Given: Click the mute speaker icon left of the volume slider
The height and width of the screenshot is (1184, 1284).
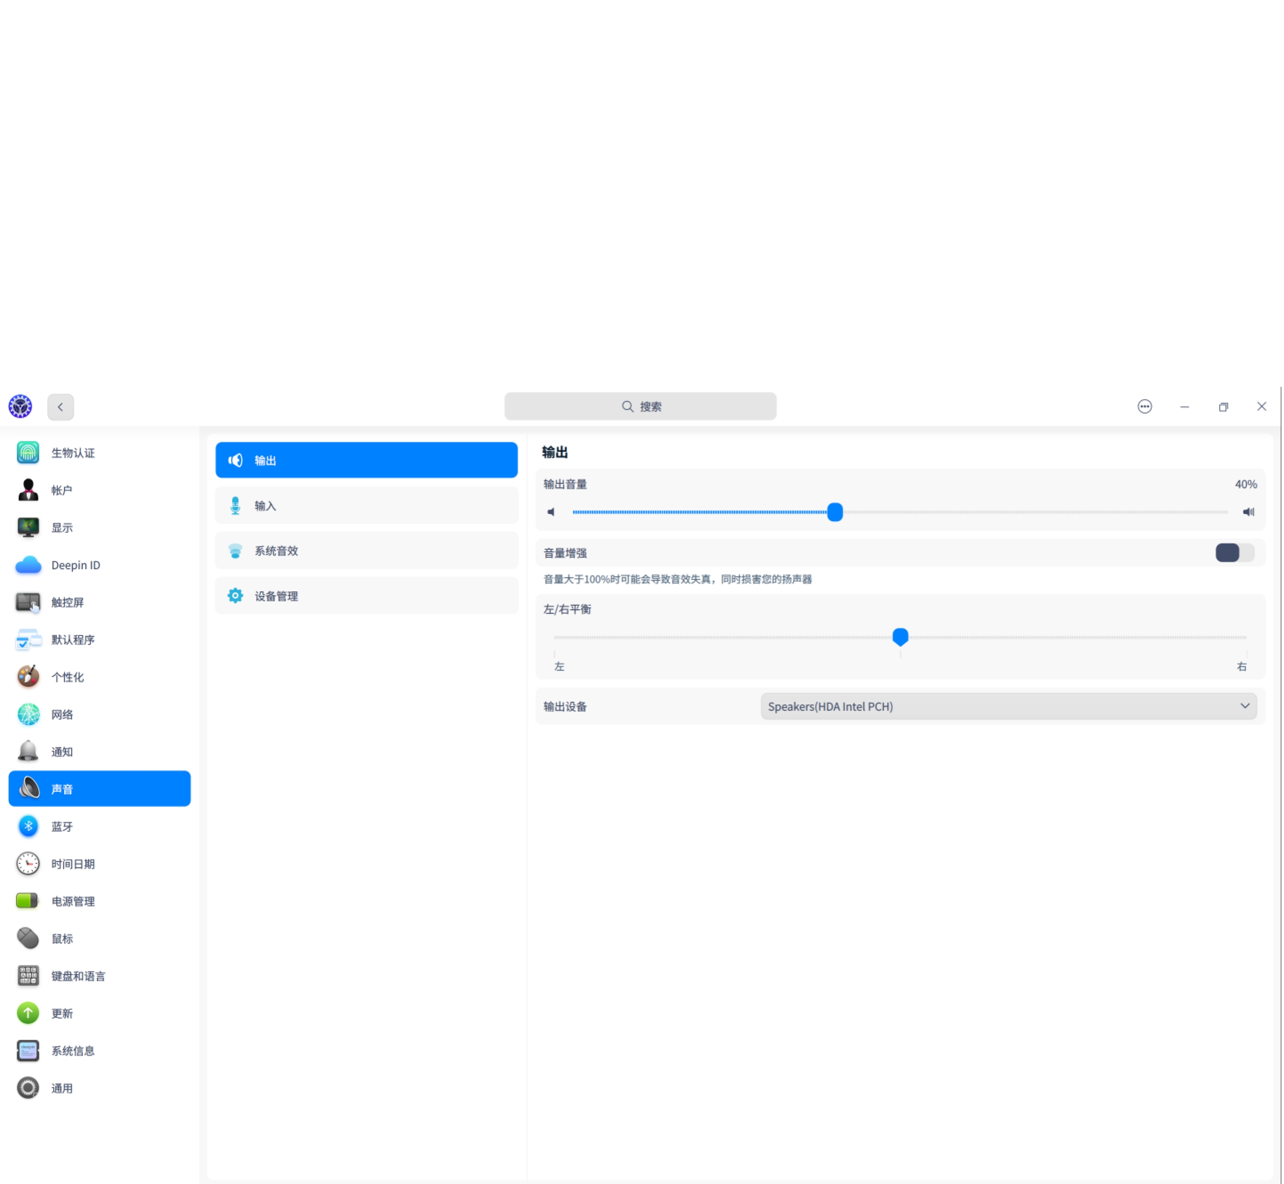Looking at the screenshot, I should click(x=551, y=511).
